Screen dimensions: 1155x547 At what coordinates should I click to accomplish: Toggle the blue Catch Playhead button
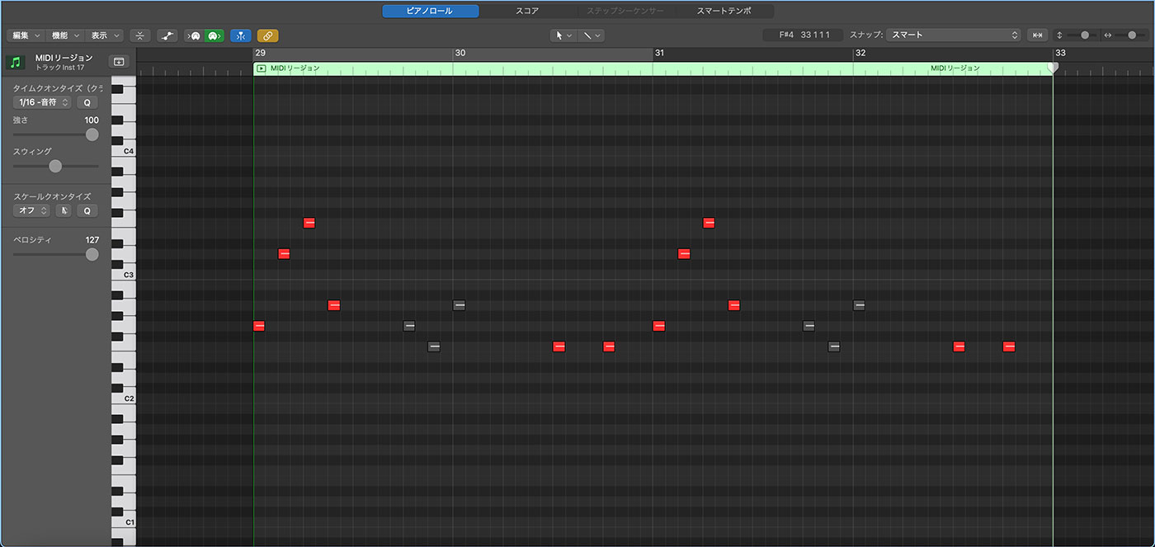pyautogui.click(x=241, y=35)
